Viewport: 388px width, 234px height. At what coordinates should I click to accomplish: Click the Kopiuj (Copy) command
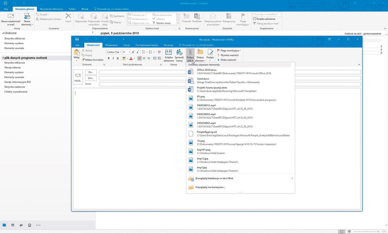pos(87,55)
